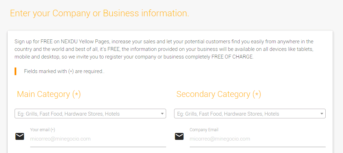
Task: Expand Main Category using its dropdown arrow
Action: tap(162, 114)
